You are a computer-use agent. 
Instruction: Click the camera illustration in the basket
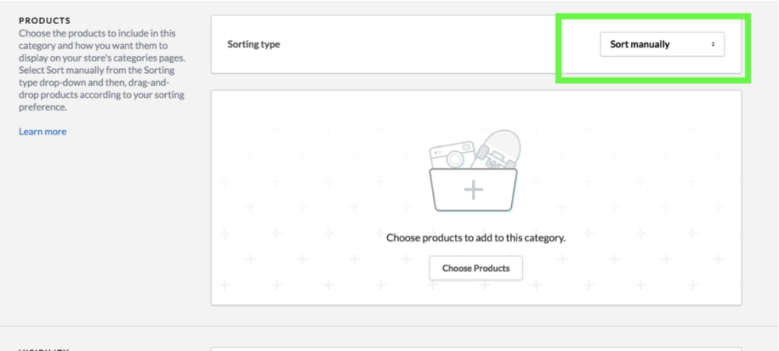point(452,155)
